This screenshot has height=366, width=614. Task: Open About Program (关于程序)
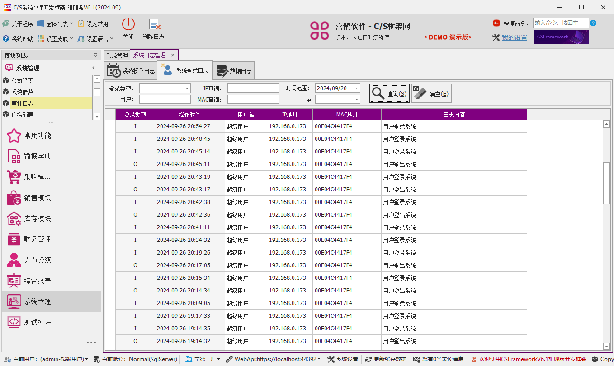[x=18, y=23]
